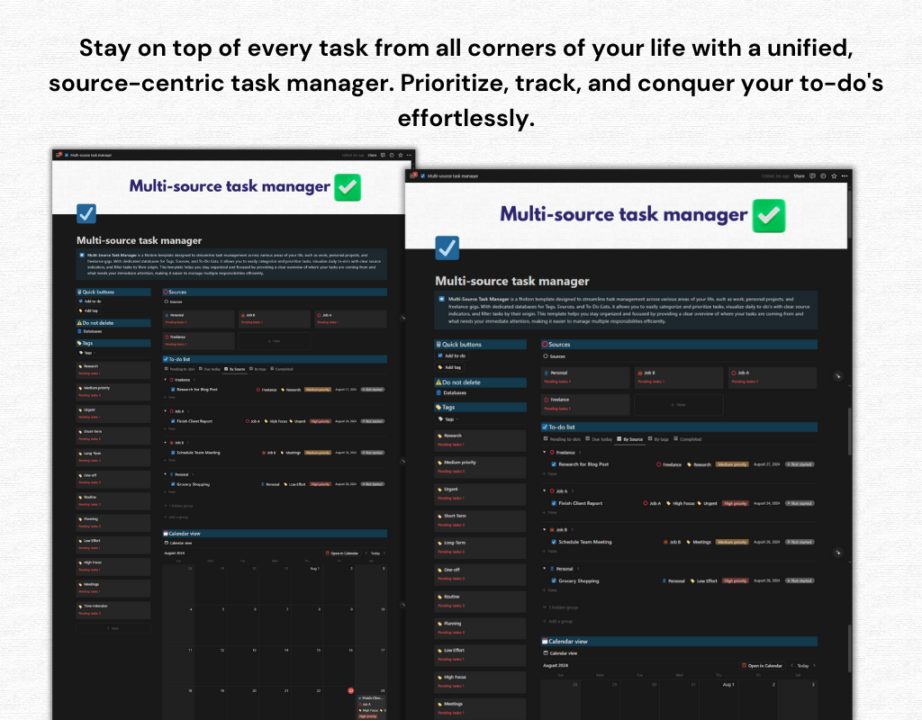Collapse the Job A group in right window
The width and height of the screenshot is (922, 720).
coord(545,490)
